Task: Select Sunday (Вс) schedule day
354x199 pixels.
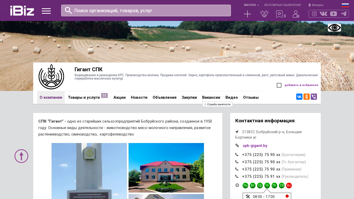Action: click(x=289, y=186)
